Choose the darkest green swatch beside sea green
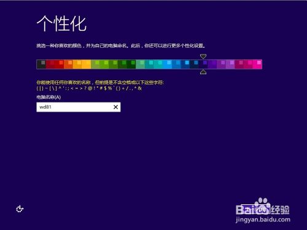This screenshot has width=307, height=230. [131, 64]
